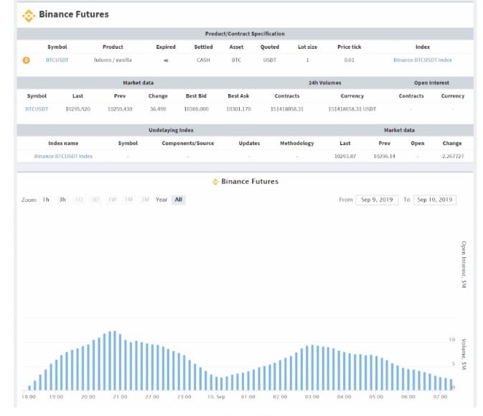Click the index Prev value 10296.14
The height and width of the screenshot is (416, 483).
384,157
